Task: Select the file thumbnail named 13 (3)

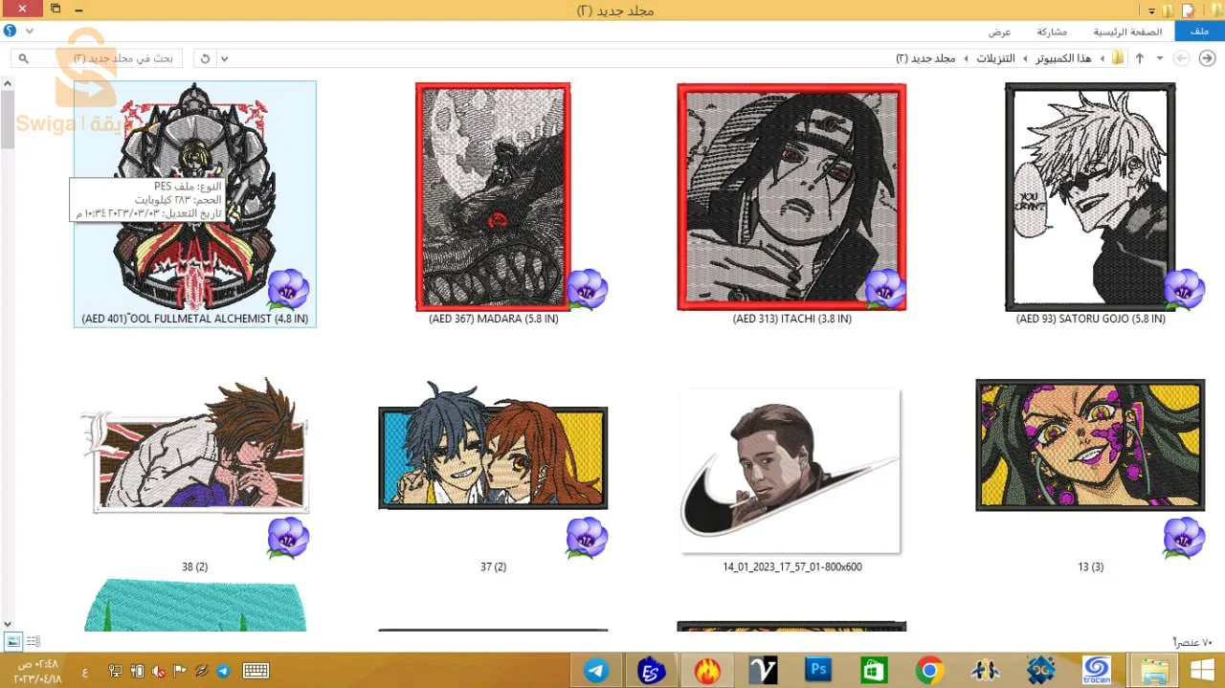Action: coord(1090,445)
